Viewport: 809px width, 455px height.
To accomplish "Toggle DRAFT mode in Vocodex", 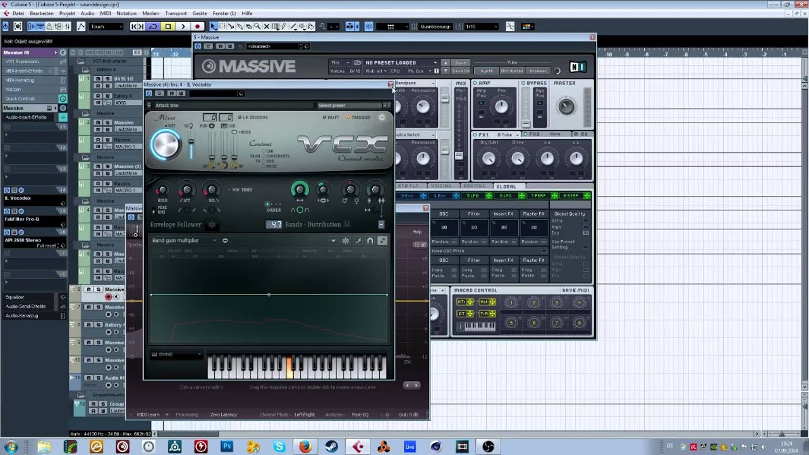I will point(331,117).
